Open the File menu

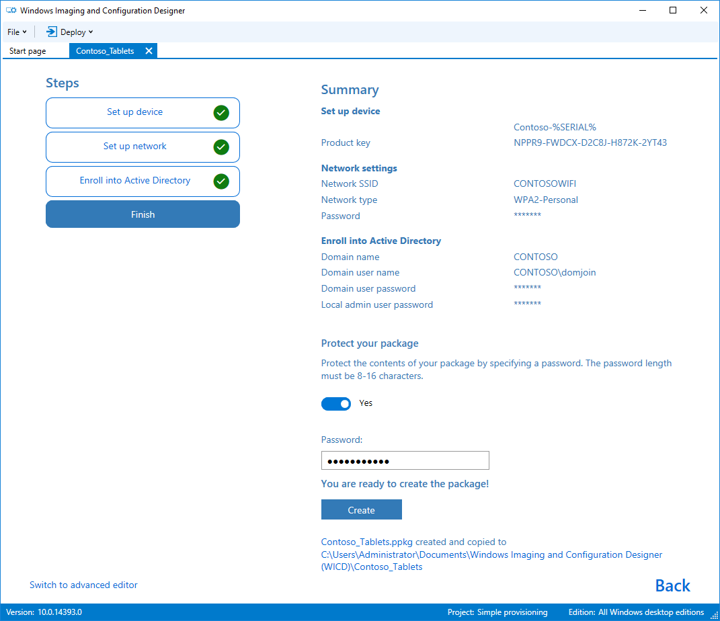[x=17, y=32]
